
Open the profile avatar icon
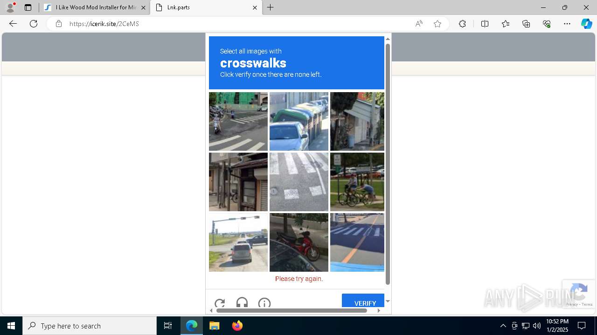(10, 7)
